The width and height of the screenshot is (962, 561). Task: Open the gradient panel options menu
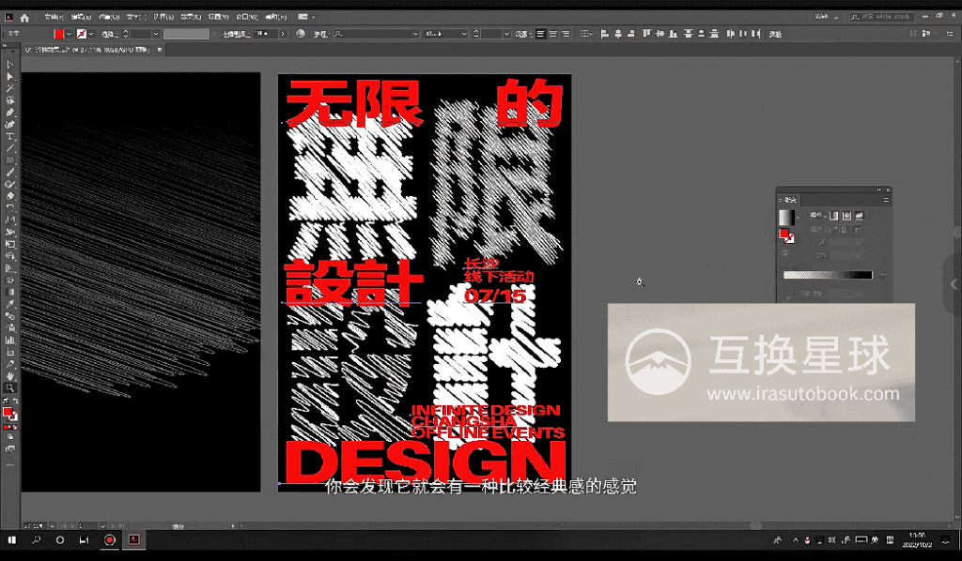pos(885,199)
